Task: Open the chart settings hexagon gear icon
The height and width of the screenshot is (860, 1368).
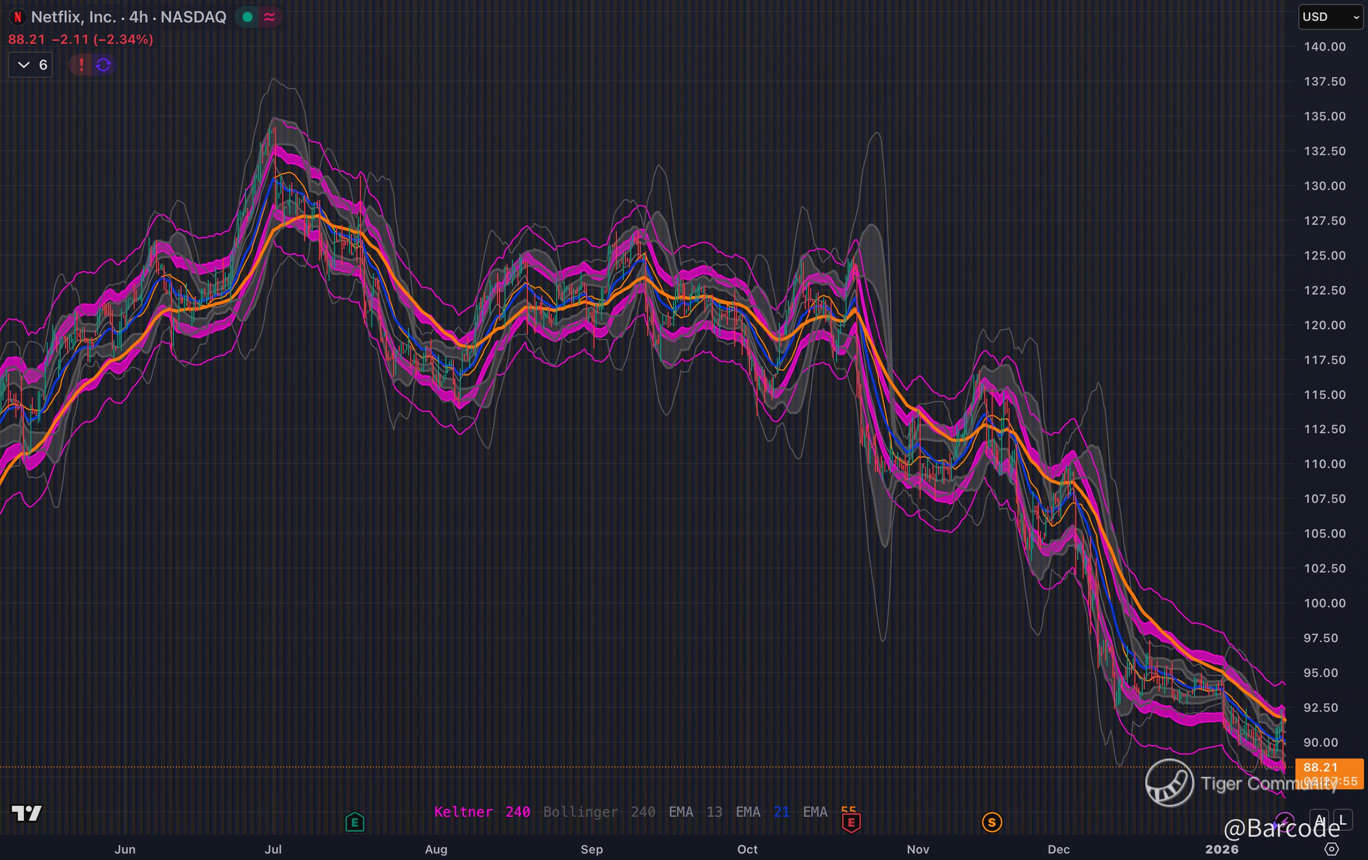Action: pyautogui.click(x=1331, y=849)
